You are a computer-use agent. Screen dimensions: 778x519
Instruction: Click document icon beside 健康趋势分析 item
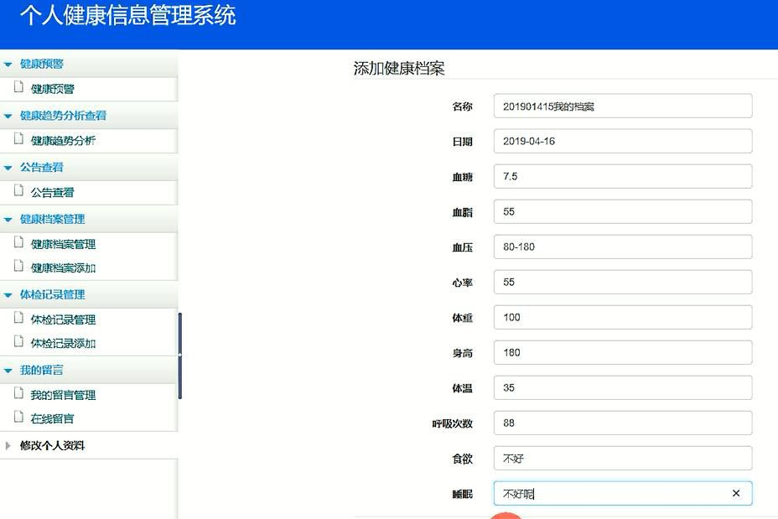(18, 138)
